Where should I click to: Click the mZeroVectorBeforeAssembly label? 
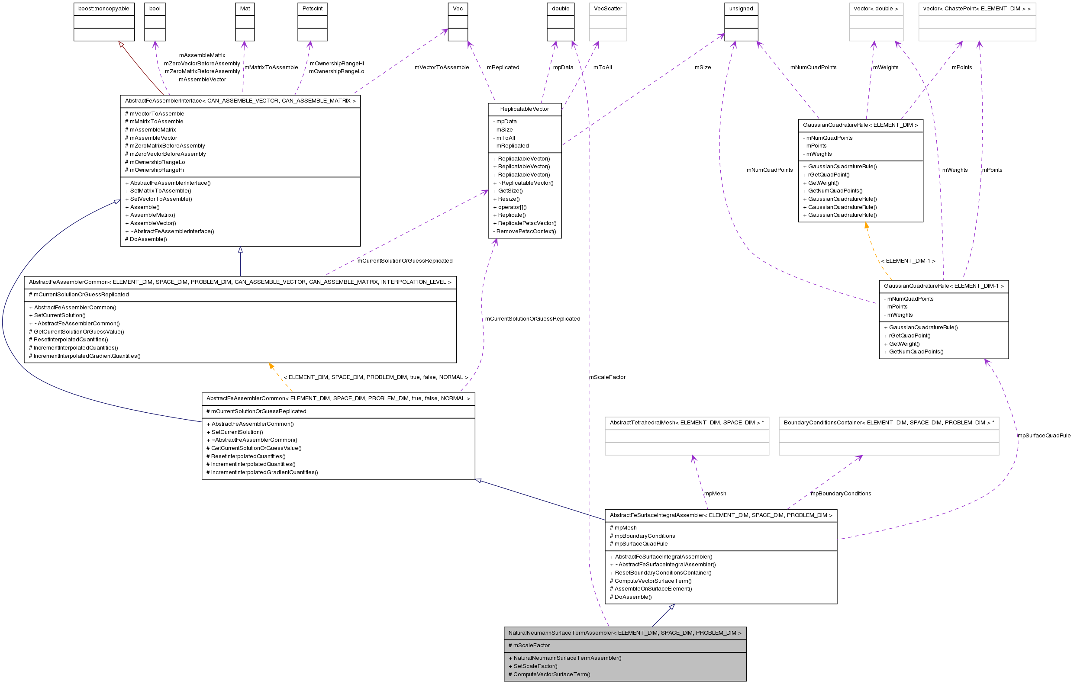pos(201,63)
